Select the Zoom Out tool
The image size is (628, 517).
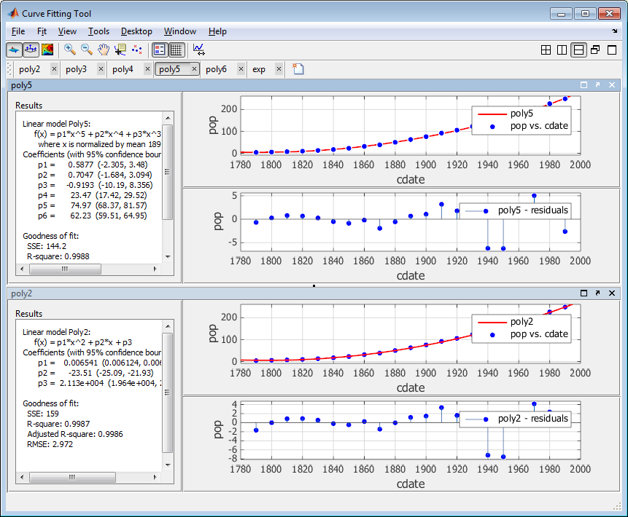[x=86, y=50]
